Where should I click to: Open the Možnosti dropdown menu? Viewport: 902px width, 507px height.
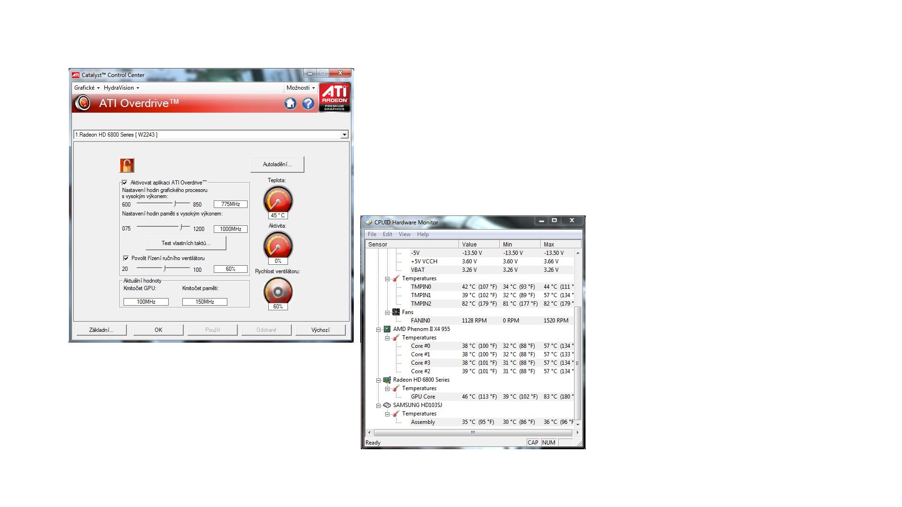click(301, 88)
